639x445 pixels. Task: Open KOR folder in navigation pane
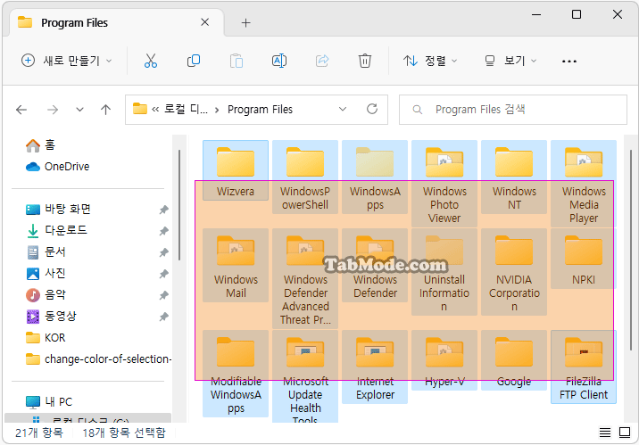pos(46,338)
